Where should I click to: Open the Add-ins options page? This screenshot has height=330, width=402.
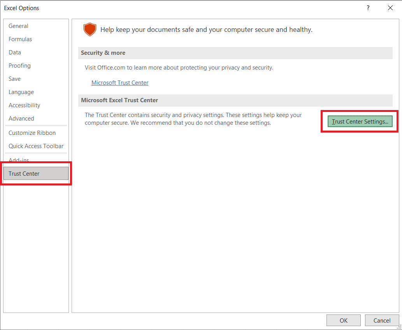[x=19, y=160]
